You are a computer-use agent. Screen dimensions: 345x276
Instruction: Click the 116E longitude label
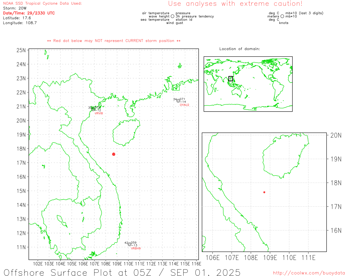[196, 264]
